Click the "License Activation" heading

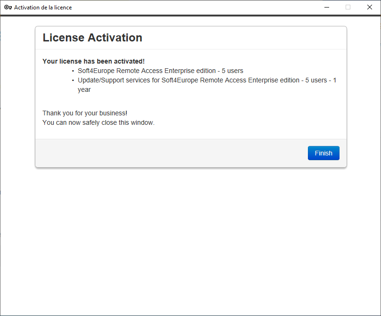click(x=92, y=38)
